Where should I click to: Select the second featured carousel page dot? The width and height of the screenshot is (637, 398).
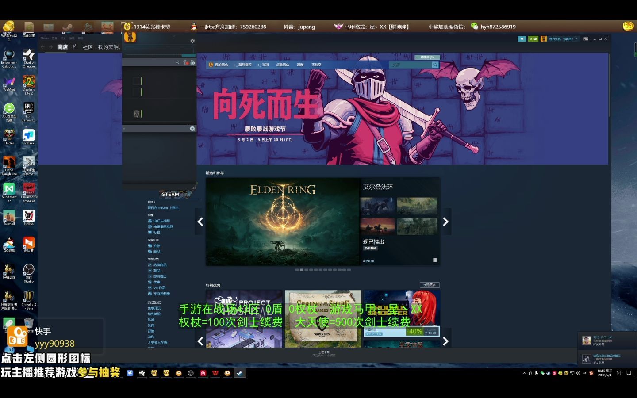click(x=302, y=270)
